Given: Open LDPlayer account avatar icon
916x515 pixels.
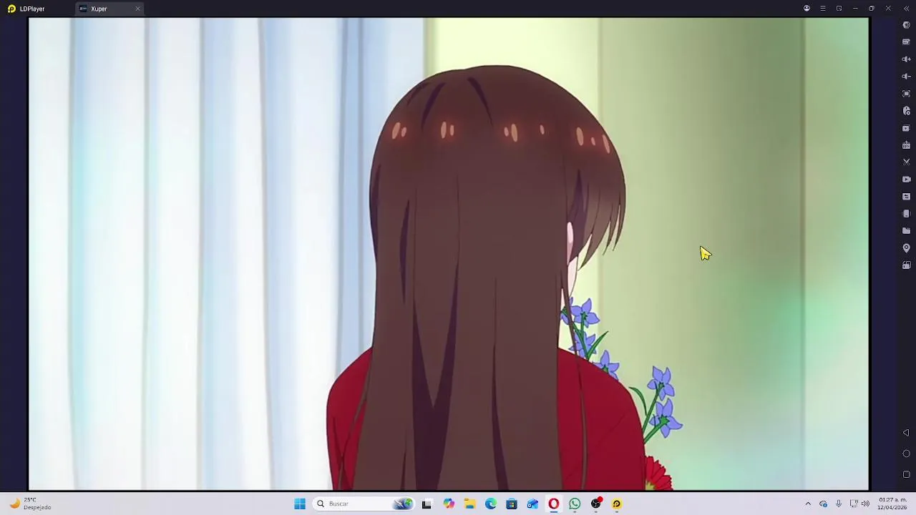Looking at the screenshot, I should click(807, 9).
